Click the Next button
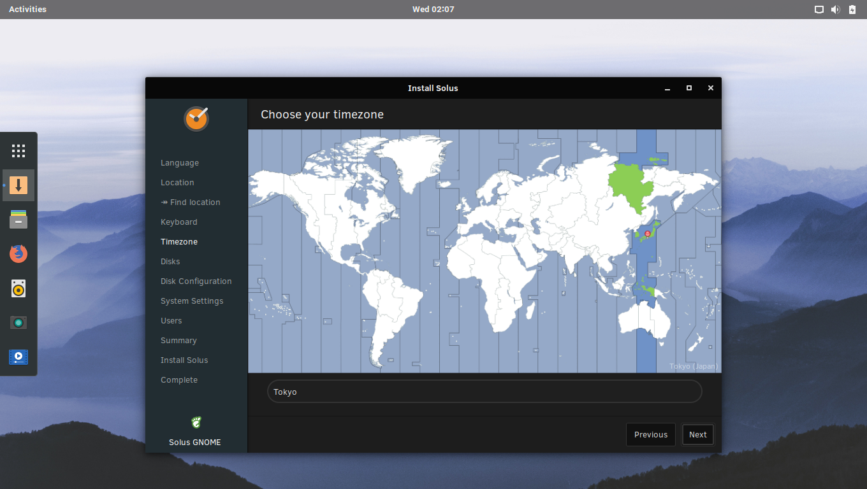 point(698,435)
